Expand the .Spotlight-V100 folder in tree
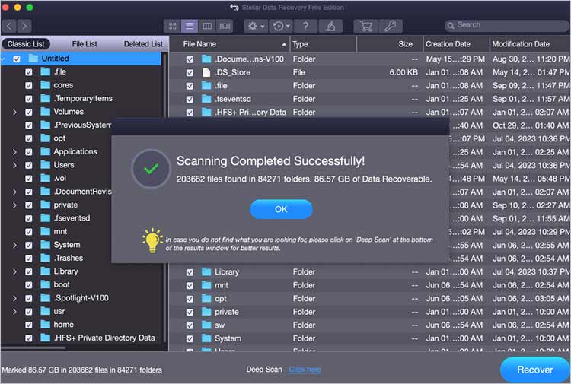This screenshot has width=571, height=384. (14, 298)
